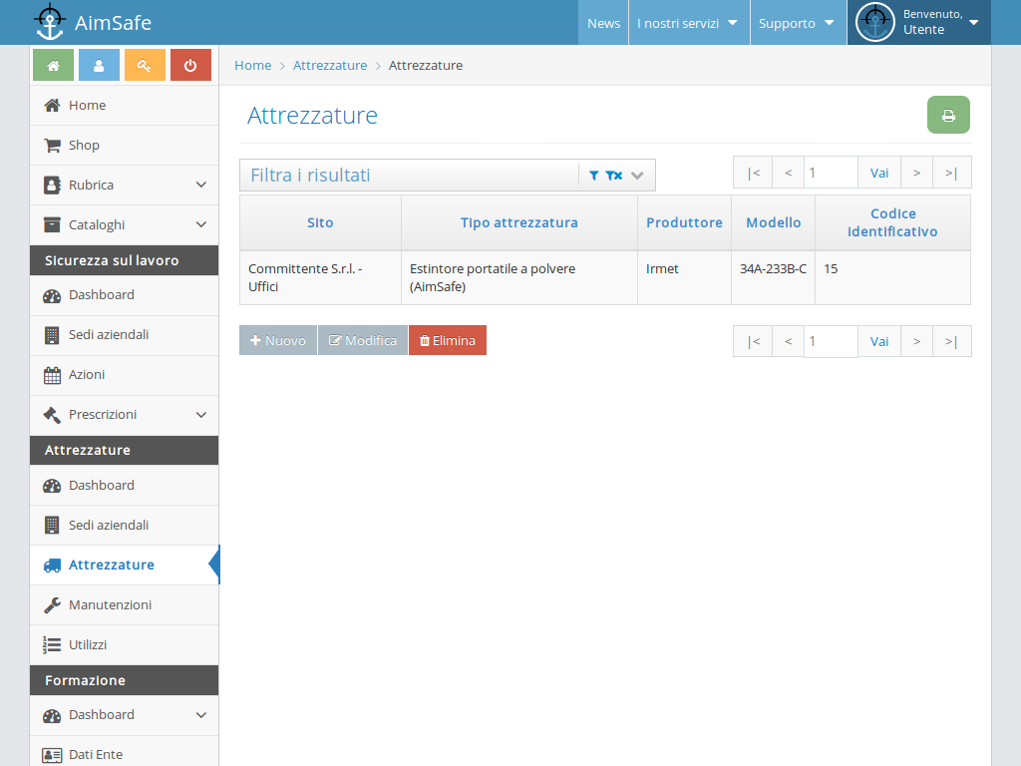Click the top pager page number field
Viewport: 1021px width, 766px height.
(831, 173)
